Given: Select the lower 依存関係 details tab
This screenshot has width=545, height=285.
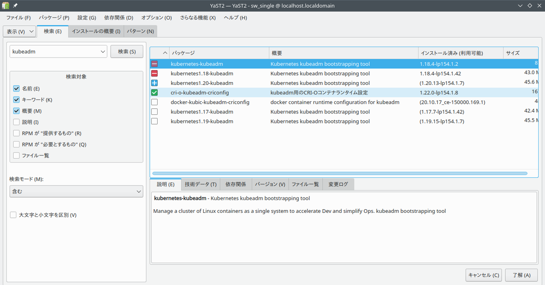Looking at the screenshot, I should 236,184.
